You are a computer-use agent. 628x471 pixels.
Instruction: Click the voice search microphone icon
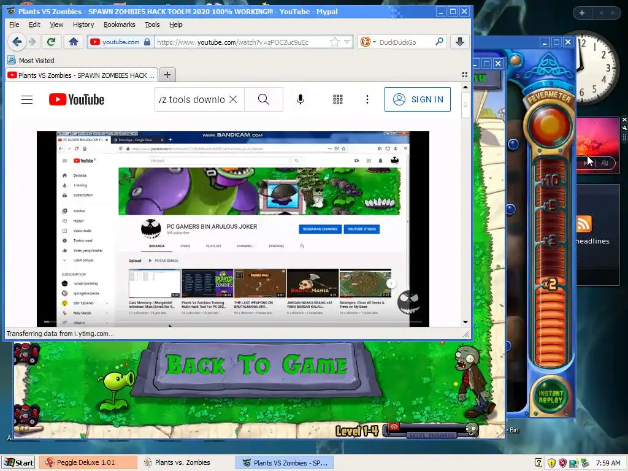[x=301, y=99]
